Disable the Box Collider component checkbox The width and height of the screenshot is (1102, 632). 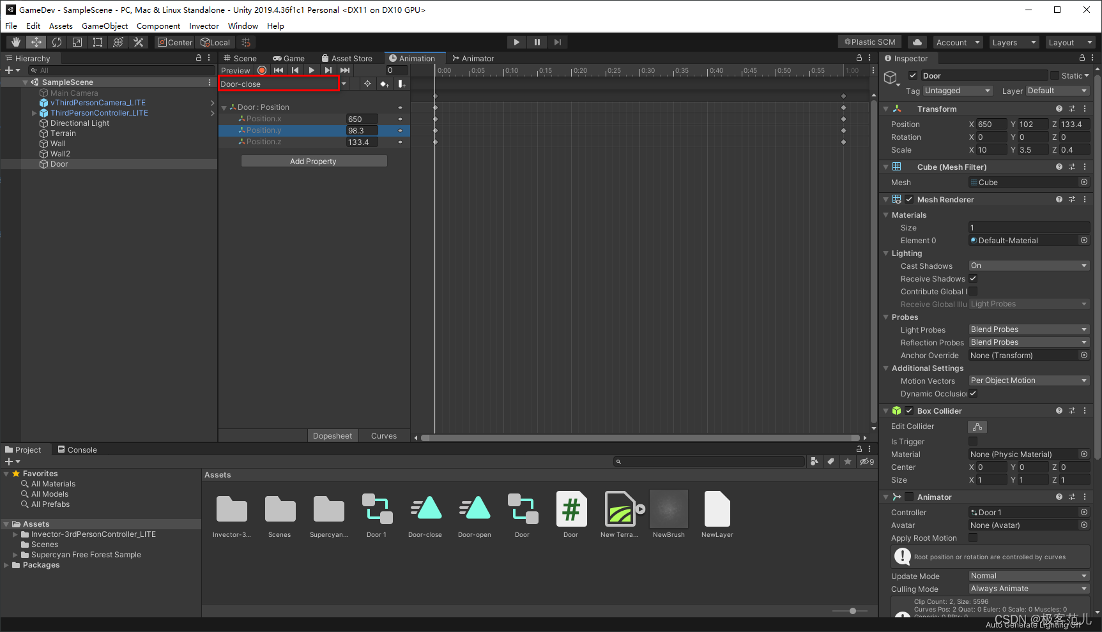pyautogui.click(x=909, y=411)
